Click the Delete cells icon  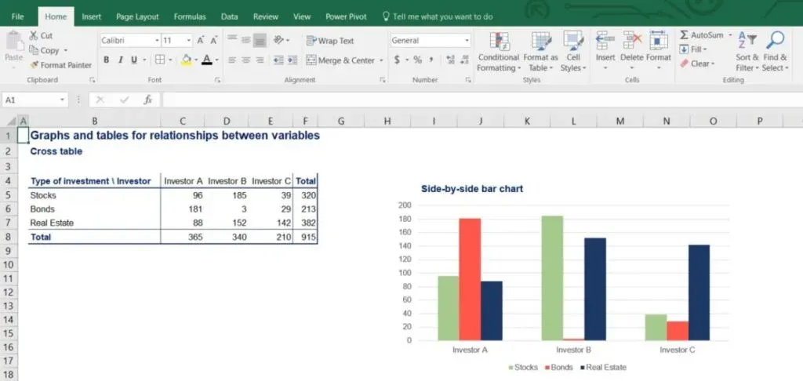click(631, 42)
